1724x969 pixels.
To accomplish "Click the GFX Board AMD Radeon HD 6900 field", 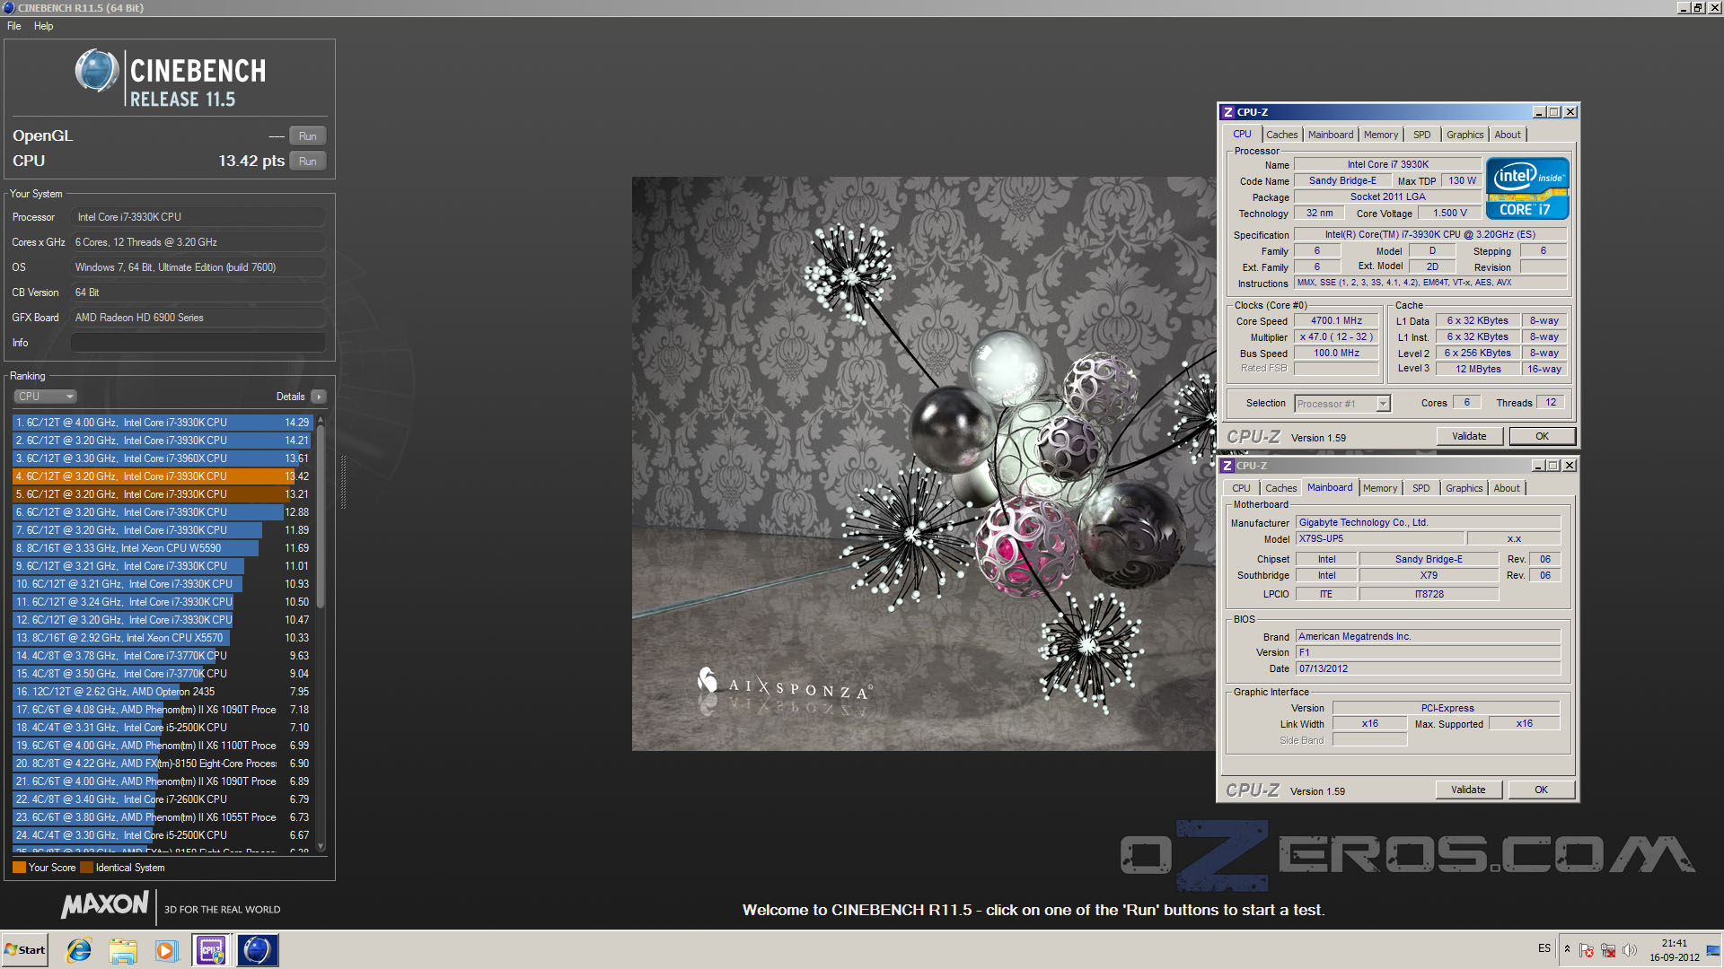I will click(198, 318).
